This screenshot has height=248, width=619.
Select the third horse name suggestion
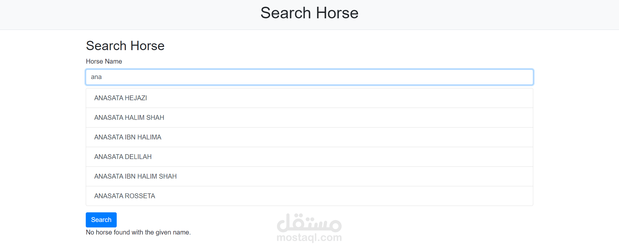pos(128,137)
